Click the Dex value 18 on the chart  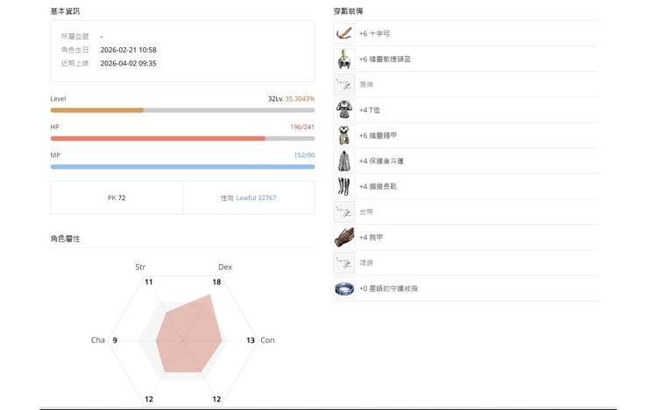click(x=216, y=282)
